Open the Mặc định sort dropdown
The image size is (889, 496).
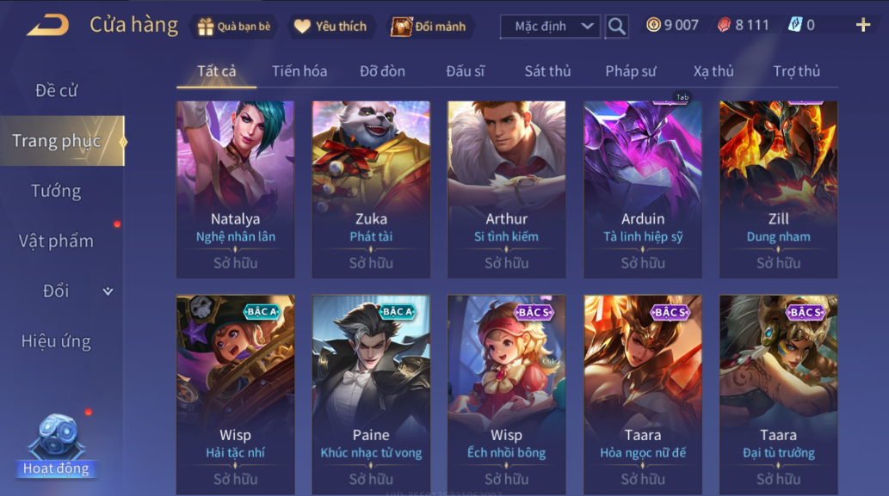[x=550, y=26]
